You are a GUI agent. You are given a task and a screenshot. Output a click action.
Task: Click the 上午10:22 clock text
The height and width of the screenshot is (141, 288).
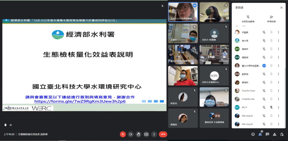9,134
